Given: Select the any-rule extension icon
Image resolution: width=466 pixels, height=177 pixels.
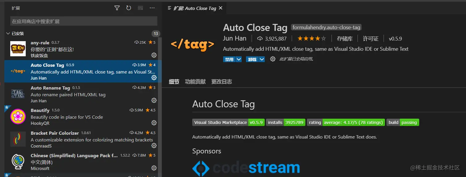Looking at the screenshot, I should 18,49.
